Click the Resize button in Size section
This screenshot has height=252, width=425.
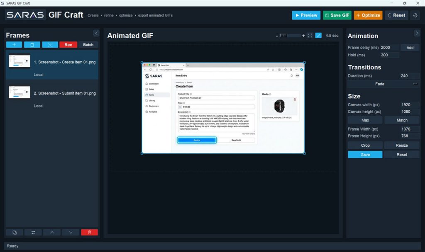coord(402,145)
